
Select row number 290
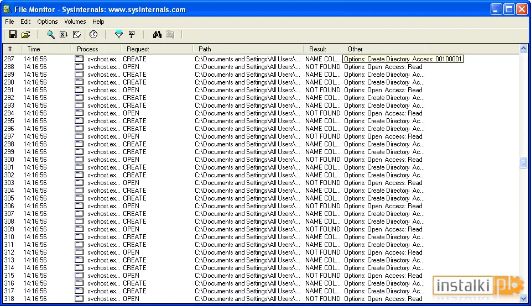tap(9, 82)
